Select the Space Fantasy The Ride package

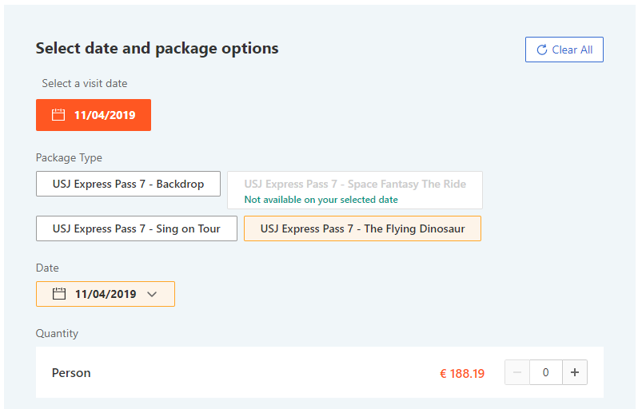click(355, 190)
